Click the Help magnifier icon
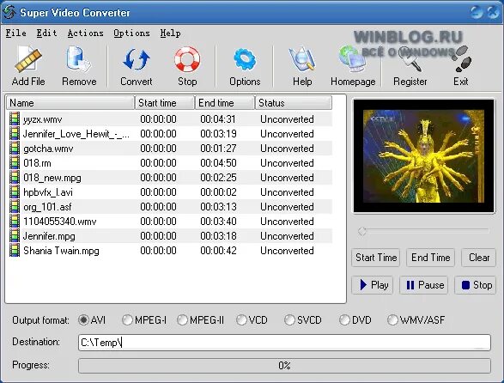Screen dimensions: 504x383 click(x=302, y=59)
